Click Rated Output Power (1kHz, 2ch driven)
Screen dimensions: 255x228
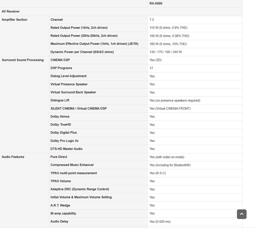click(79, 28)
